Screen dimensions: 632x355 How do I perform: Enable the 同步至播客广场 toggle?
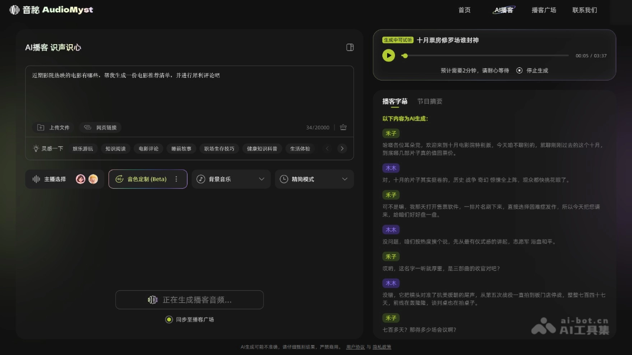pos(169,319)
